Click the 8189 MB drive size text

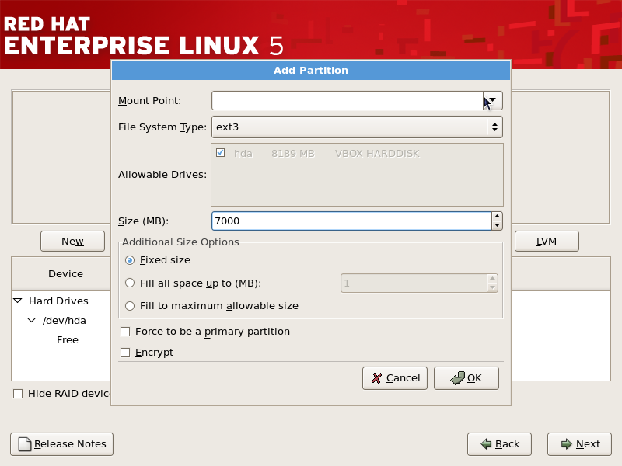click(x=293, y=153)
